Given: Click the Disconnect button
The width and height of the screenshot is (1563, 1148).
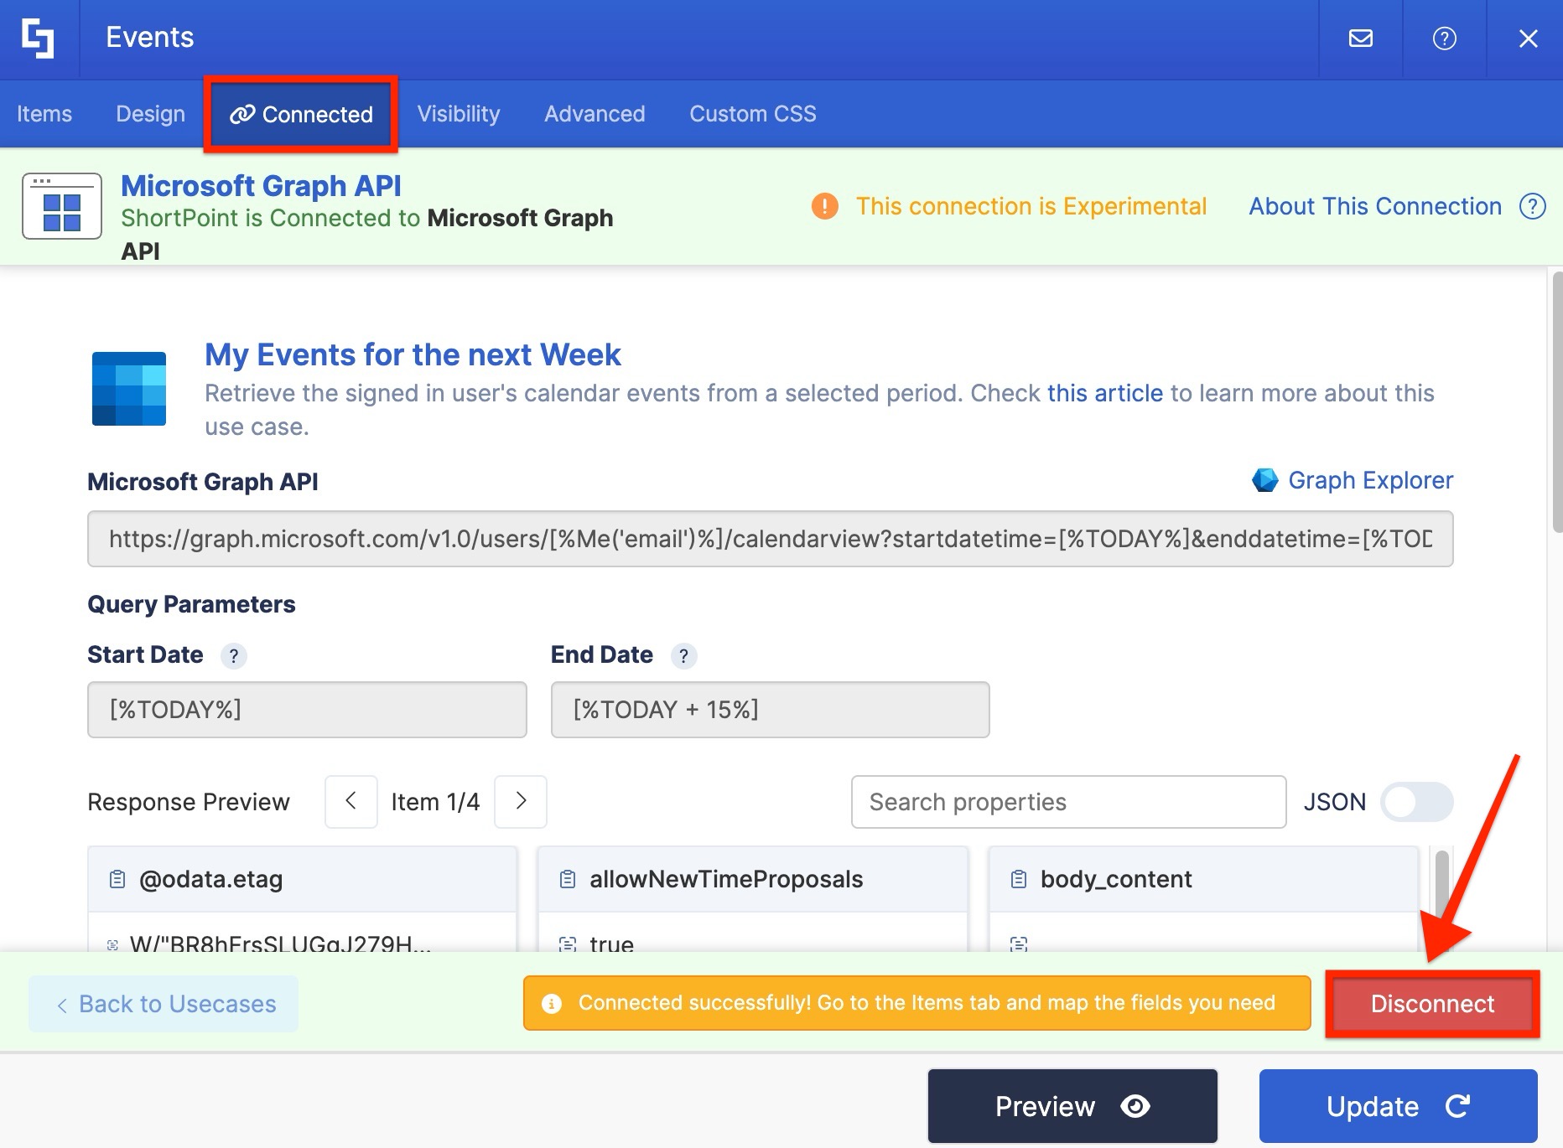Looking at the screenshot, I should coord(1432,1004).
